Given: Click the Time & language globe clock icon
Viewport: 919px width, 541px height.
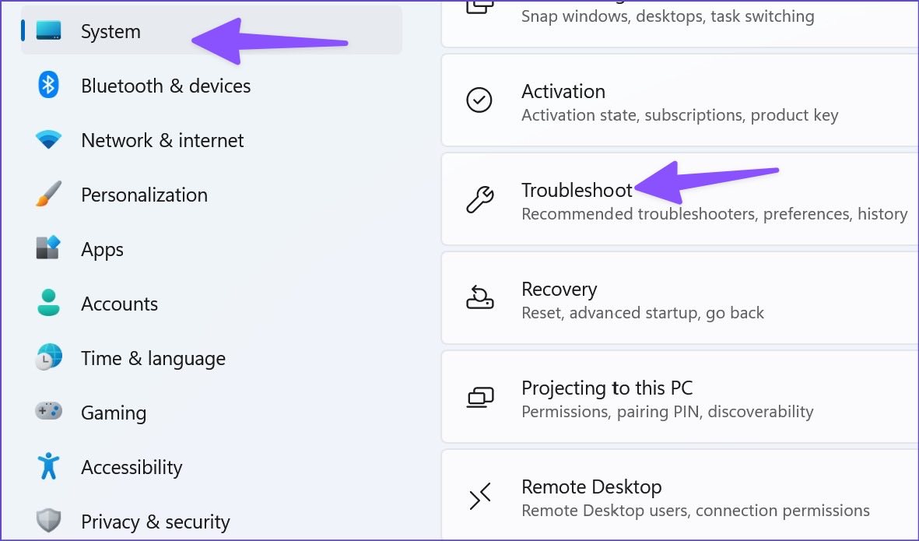Looking at the screenshot, I should (48, 357).
